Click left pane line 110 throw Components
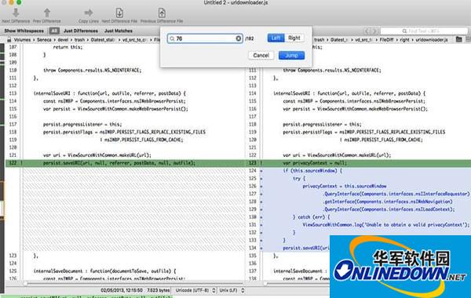The image size is (471, 298). (x=92, y=71)
